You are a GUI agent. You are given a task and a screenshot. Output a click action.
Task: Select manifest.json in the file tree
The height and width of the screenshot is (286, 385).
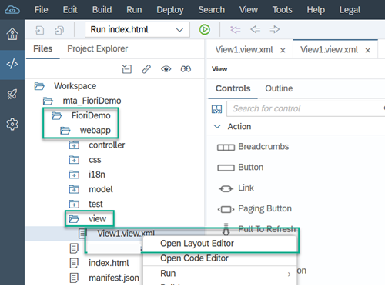click(x=114, y=278)
